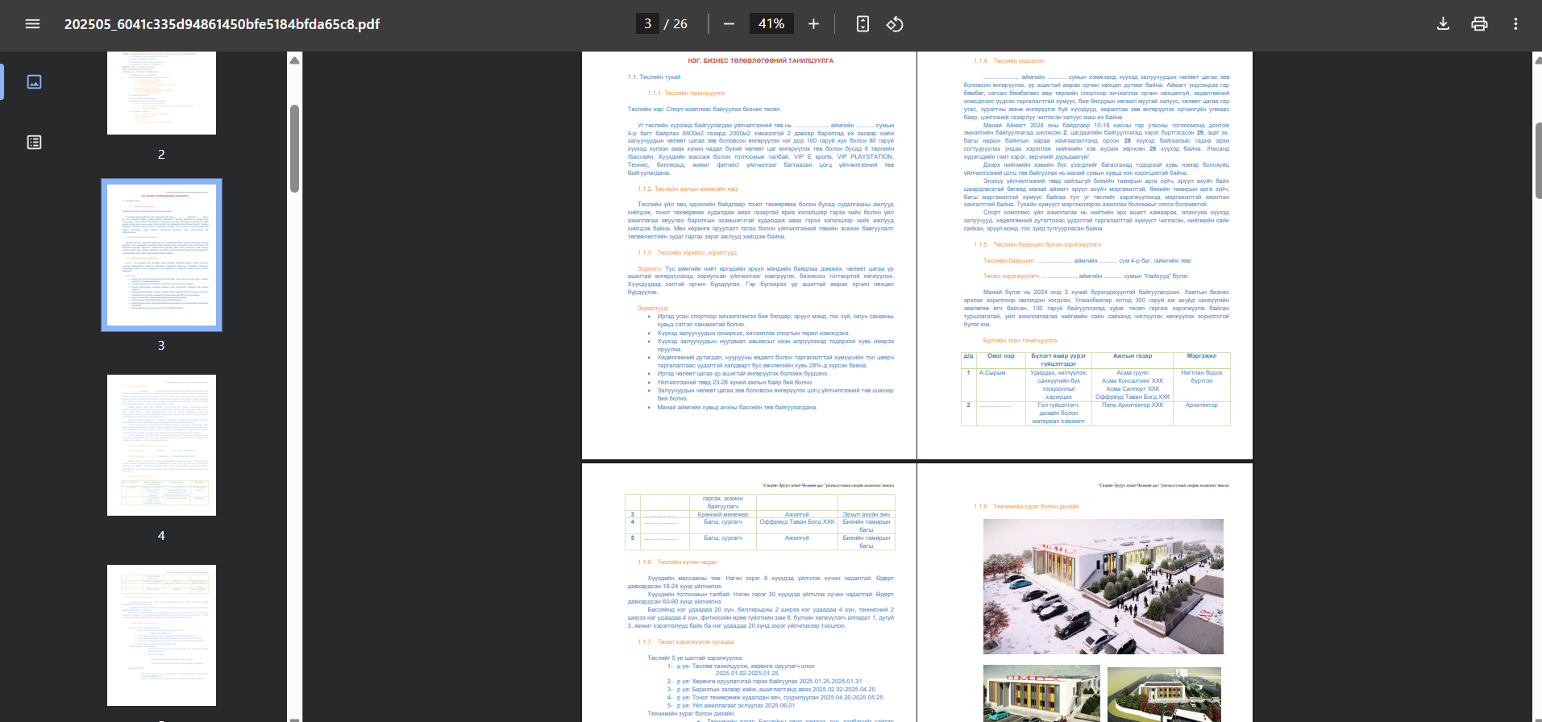Click the main document vertical scrollbar
This screenshot has width=1542, height=722.
pos(1537,161)
